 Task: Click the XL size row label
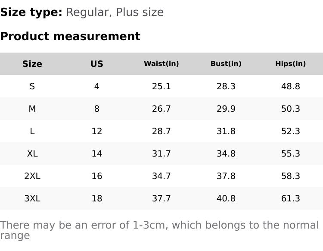pyautogui.click(x=32, y=154)
